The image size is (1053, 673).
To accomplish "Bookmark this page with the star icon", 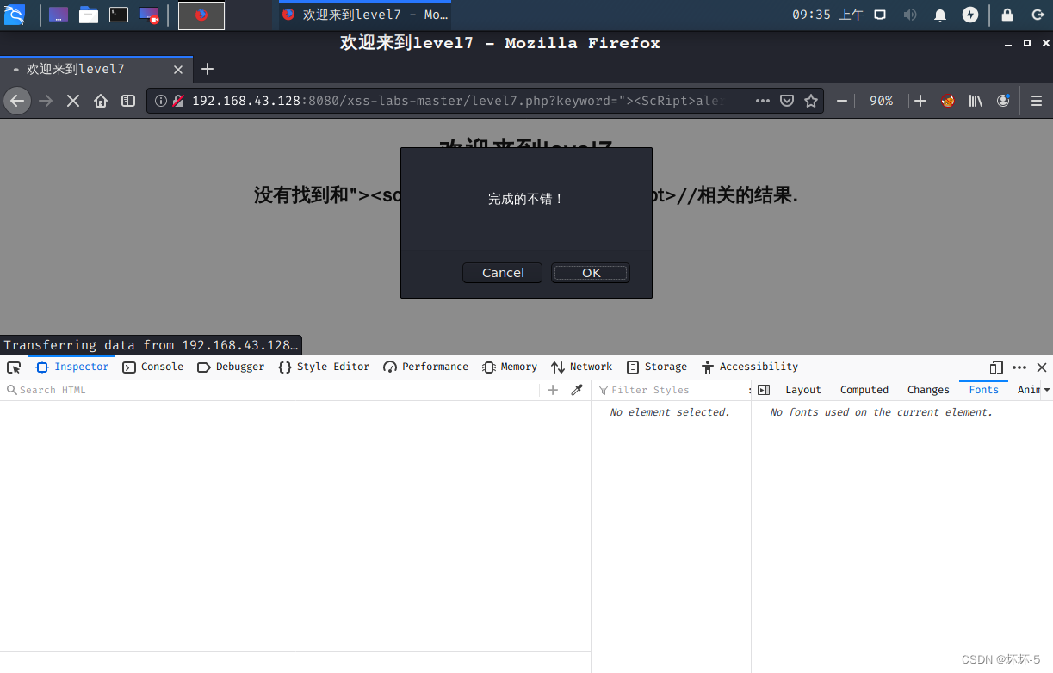I will point(810,101).
